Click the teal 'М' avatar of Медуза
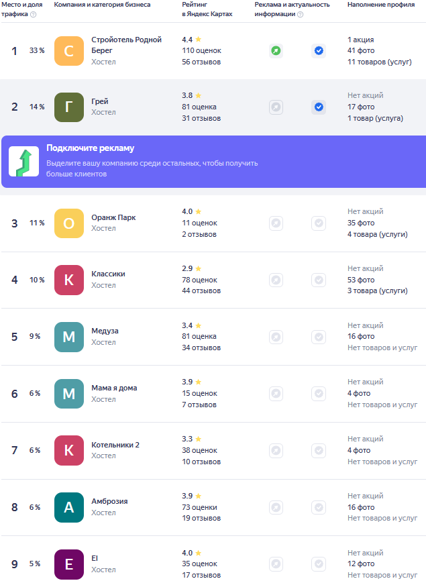 (69, 337)
